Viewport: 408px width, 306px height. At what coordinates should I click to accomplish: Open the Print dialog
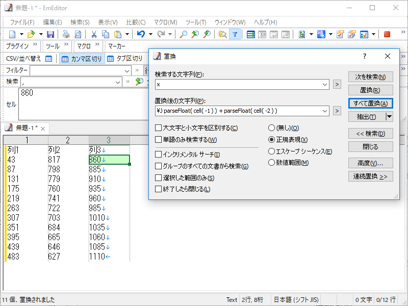(66, 34)
